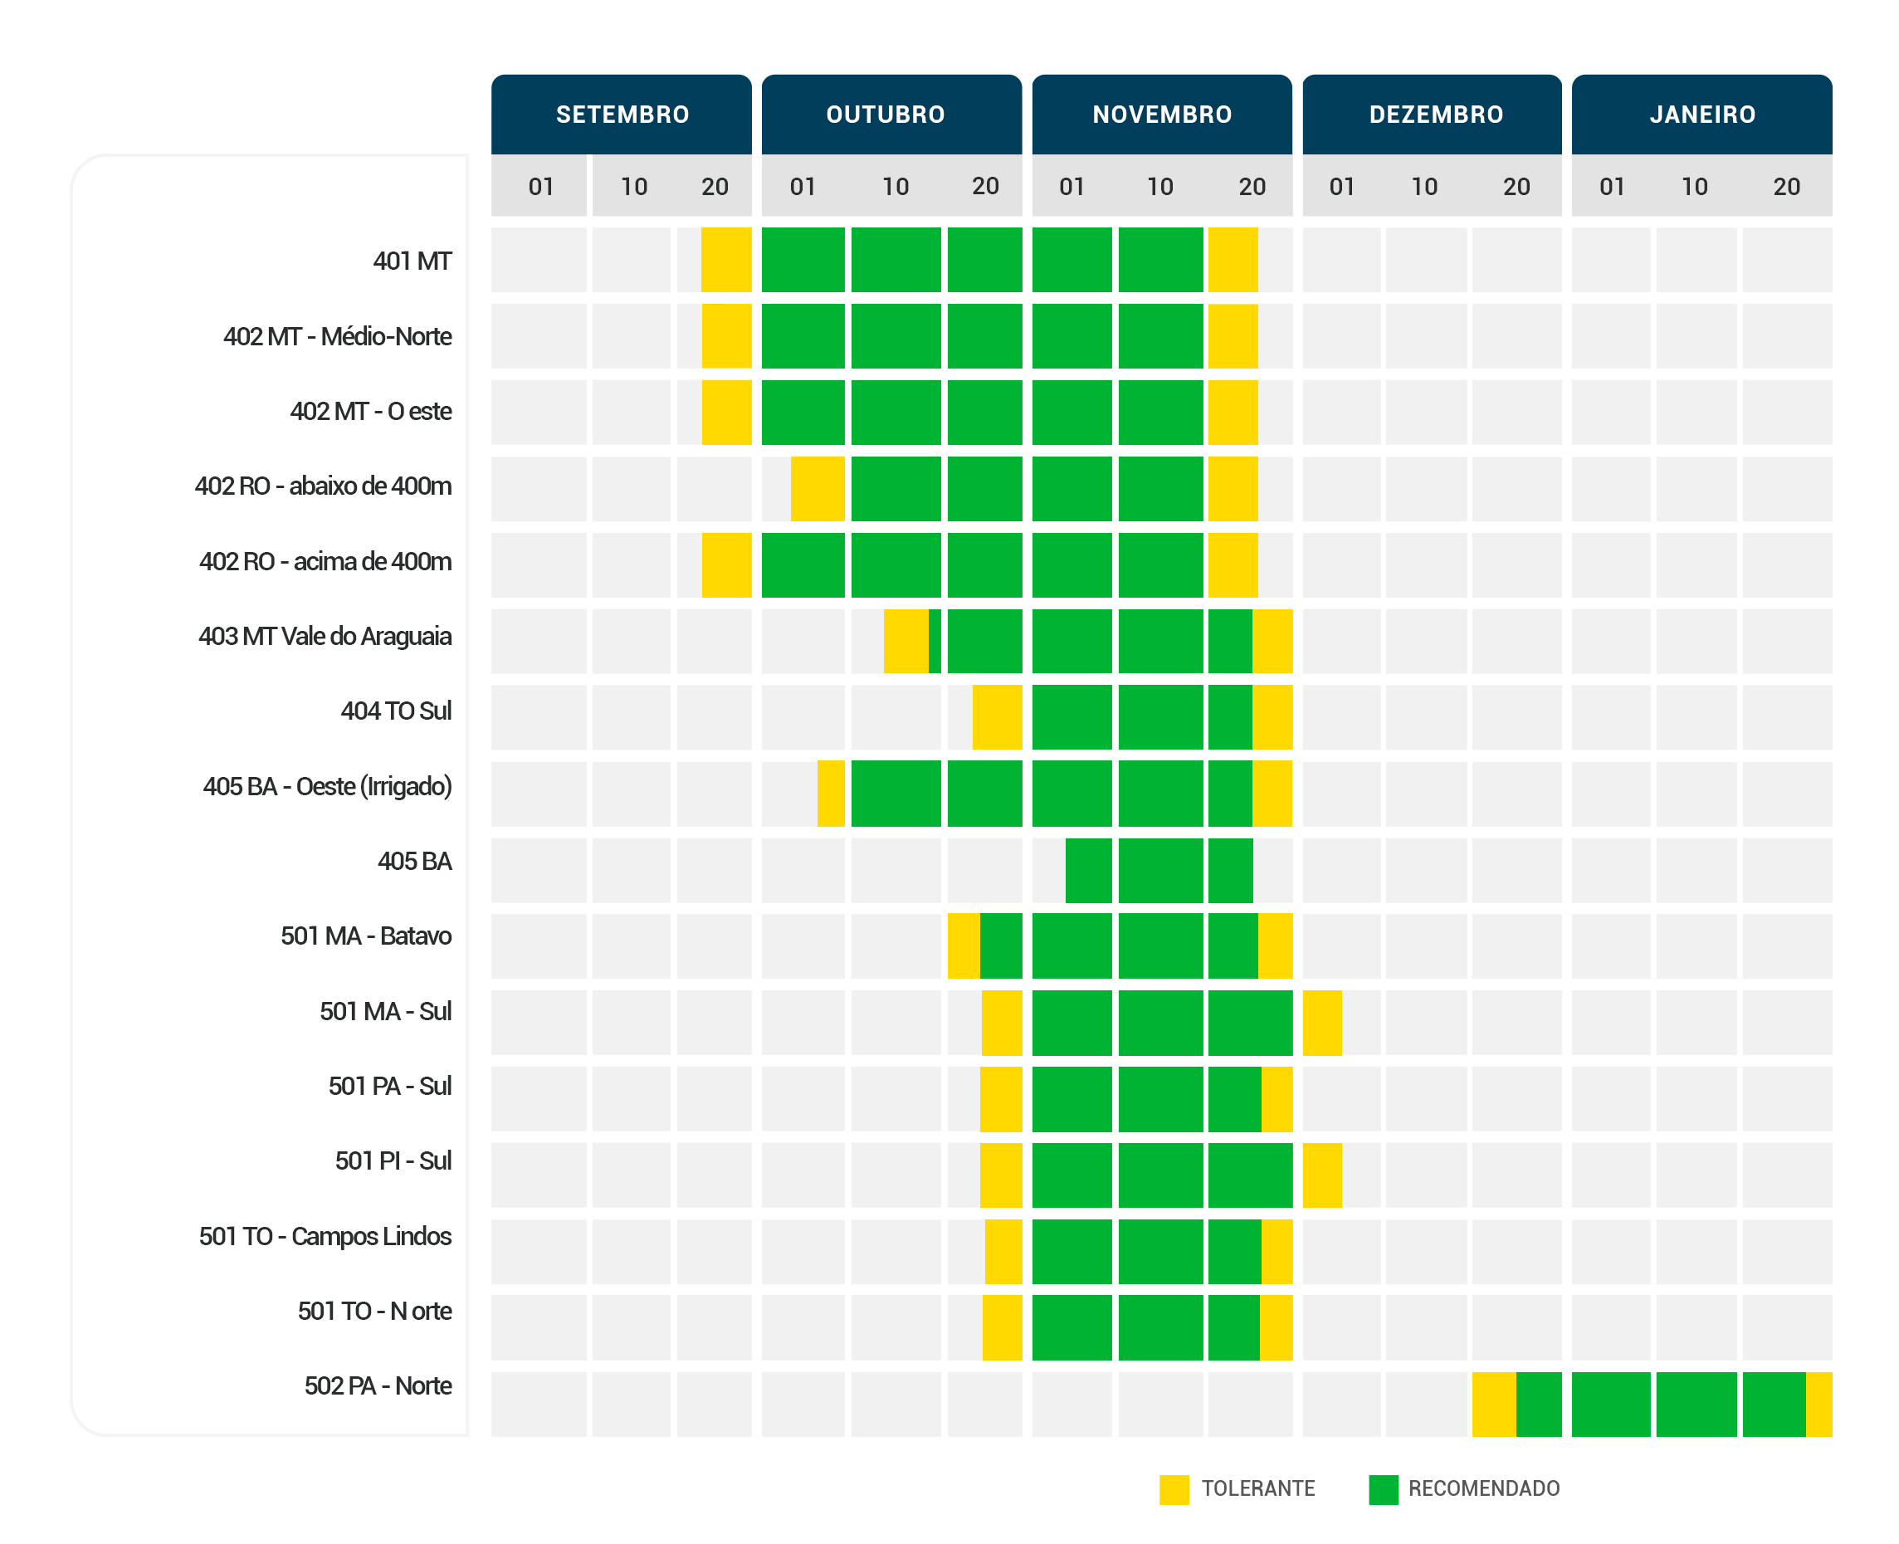Select the 502 PA - Norte label
The height and width of the screenshot is (1544, 1899).
[x=378, y=1385]
